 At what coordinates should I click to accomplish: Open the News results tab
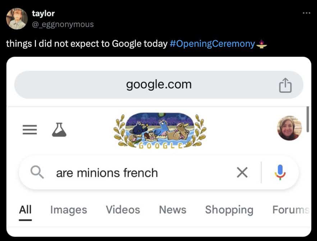coord(173,210)
